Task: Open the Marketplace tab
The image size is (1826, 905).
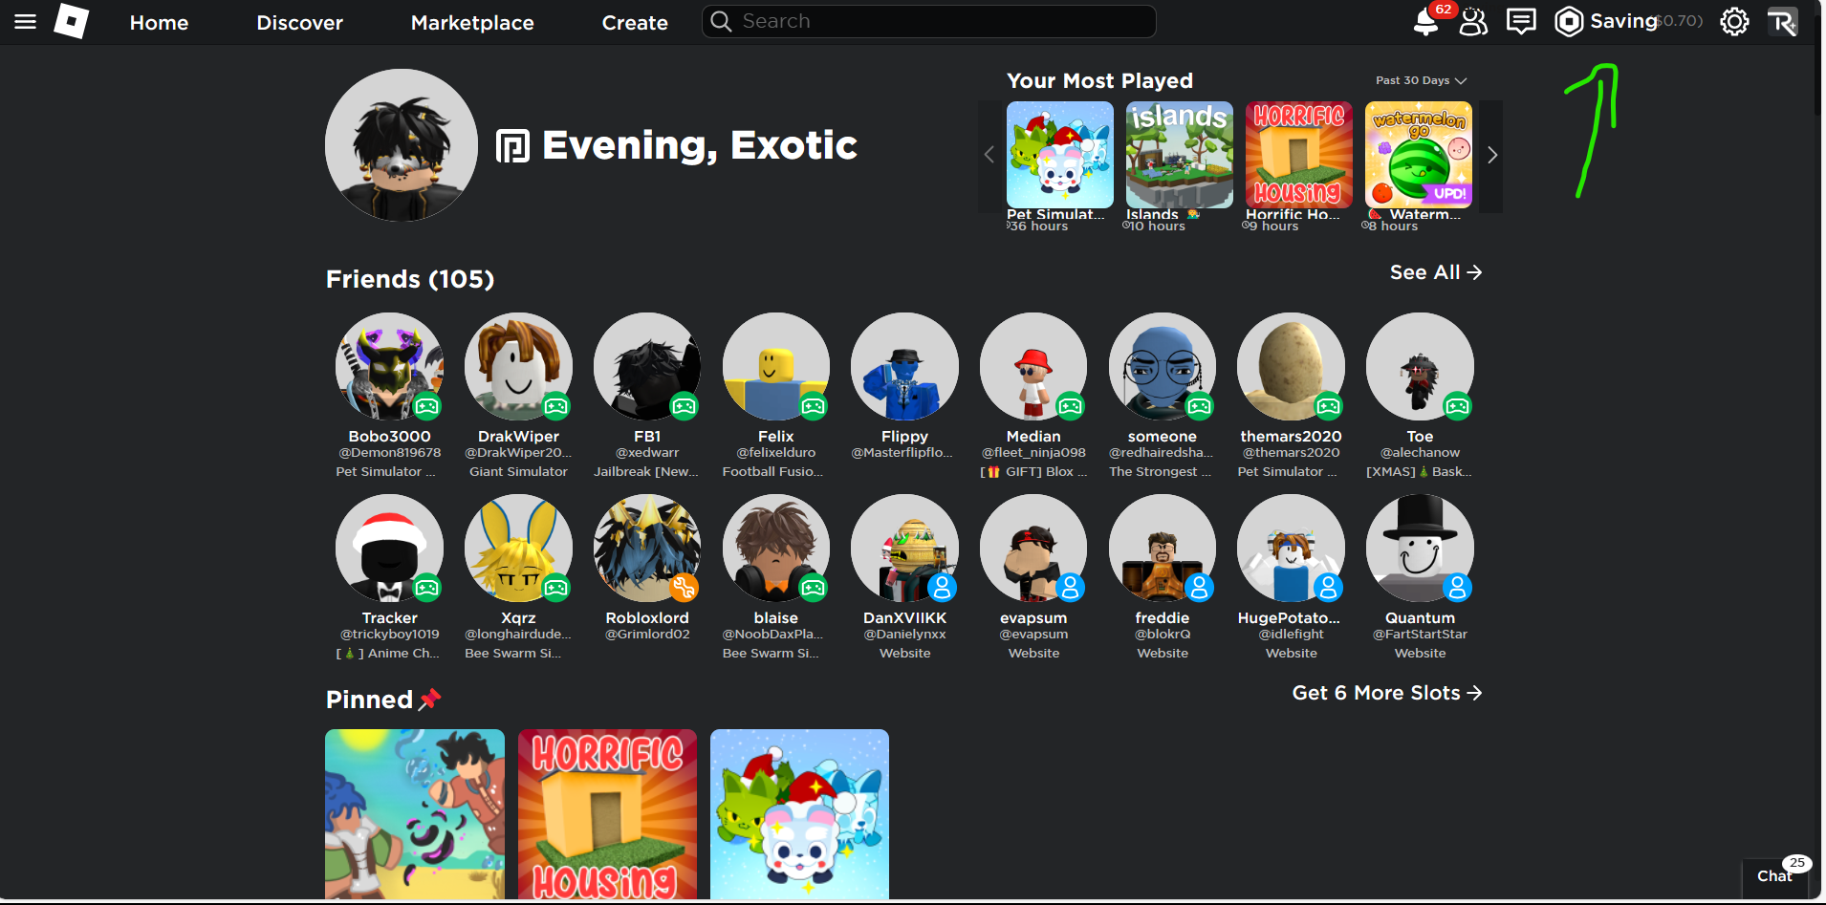Action: 472,23
